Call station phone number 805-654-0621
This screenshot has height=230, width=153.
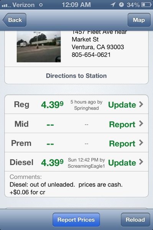point(91,55)
